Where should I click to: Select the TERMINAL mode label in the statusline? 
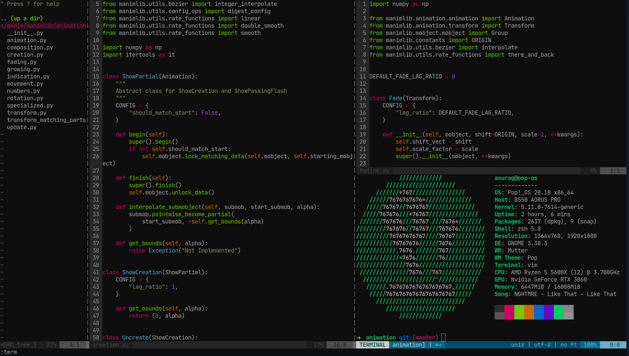pos(372,345)
